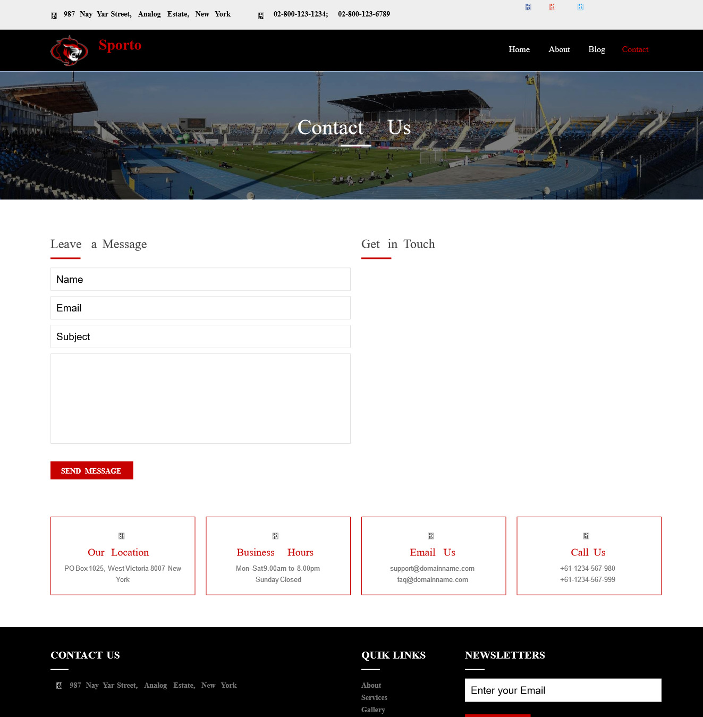The width and height of the screenshot is (703, 717).
Task: Open the Services footer link
Action: point(374,697)
